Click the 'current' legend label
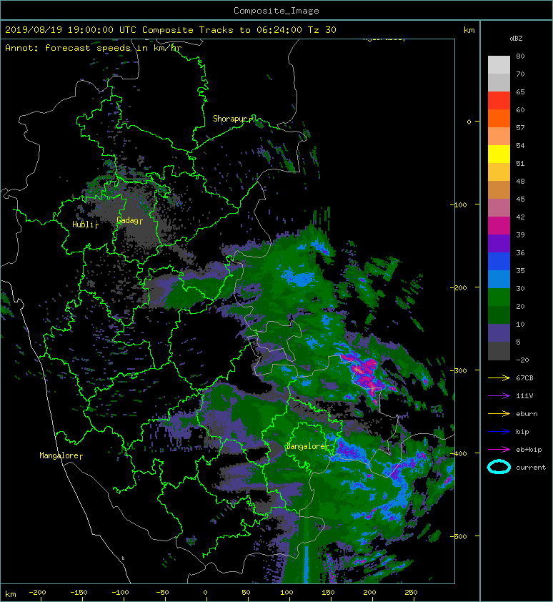 click(x=531, y=468)
